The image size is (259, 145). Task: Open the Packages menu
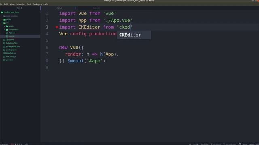[x=37, y=4]
